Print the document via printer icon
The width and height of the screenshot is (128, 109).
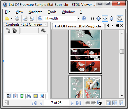coord(17,18)
